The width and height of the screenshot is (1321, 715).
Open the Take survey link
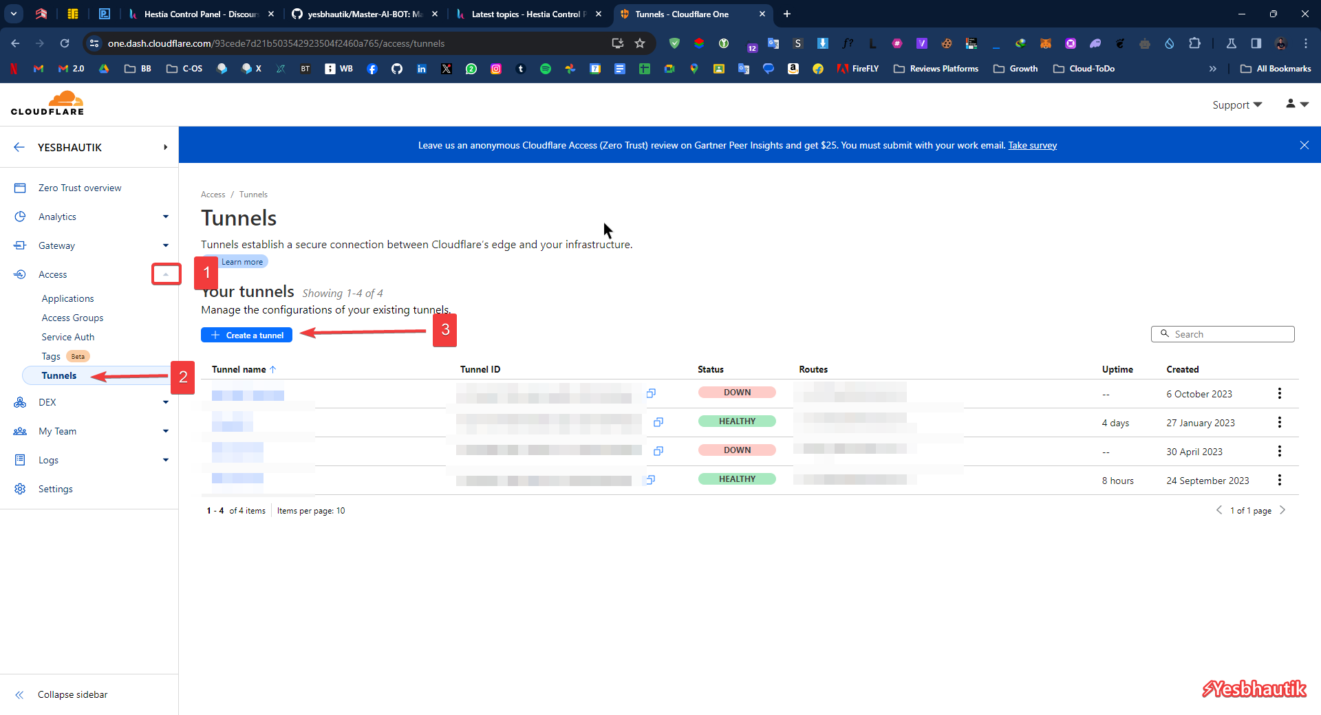tap(1032, 145)
